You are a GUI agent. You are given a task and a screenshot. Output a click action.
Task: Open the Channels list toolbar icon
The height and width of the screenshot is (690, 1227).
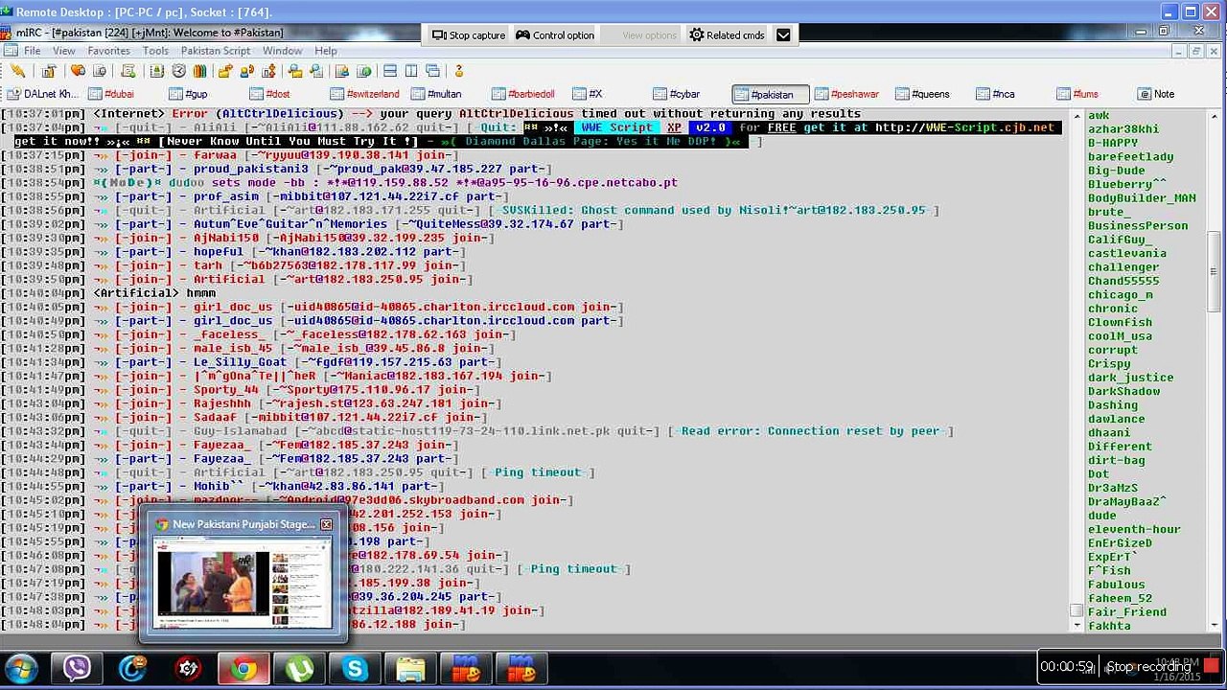[x=99, y=71]
